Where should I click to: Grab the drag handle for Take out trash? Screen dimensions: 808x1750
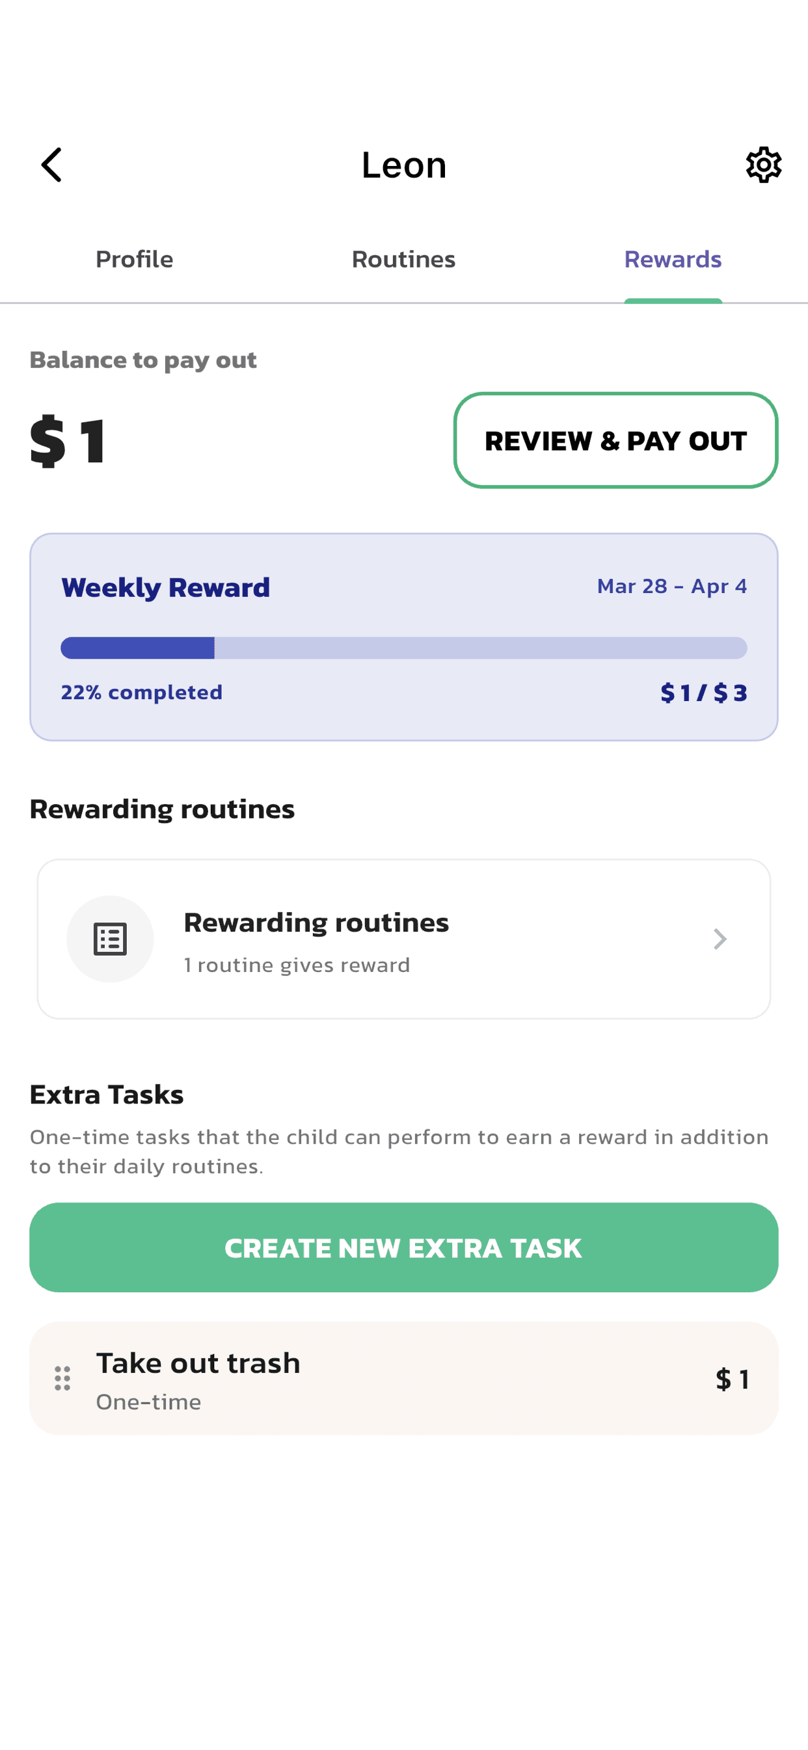click(x=62, y=1378)
